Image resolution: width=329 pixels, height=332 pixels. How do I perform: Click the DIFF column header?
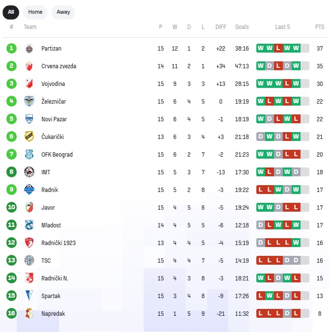pyautogui.click(x=221, y=27)
